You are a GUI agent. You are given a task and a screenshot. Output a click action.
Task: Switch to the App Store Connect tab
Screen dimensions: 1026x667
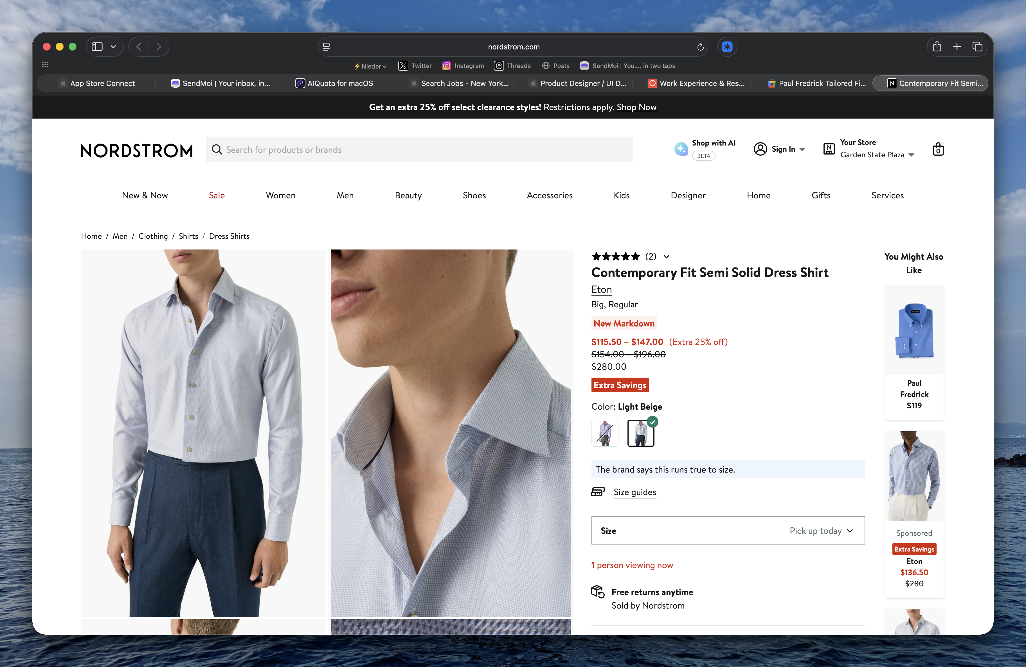coord(97,83)
